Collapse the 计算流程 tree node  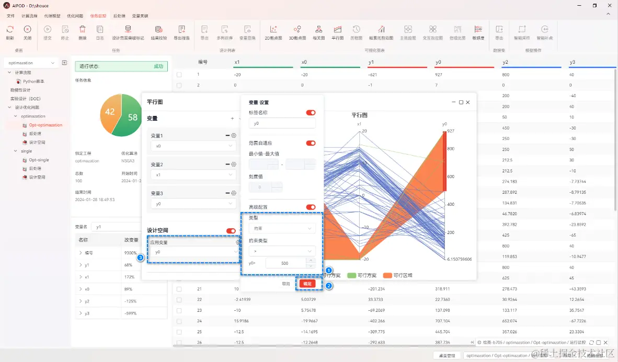[x=9, y=73]
